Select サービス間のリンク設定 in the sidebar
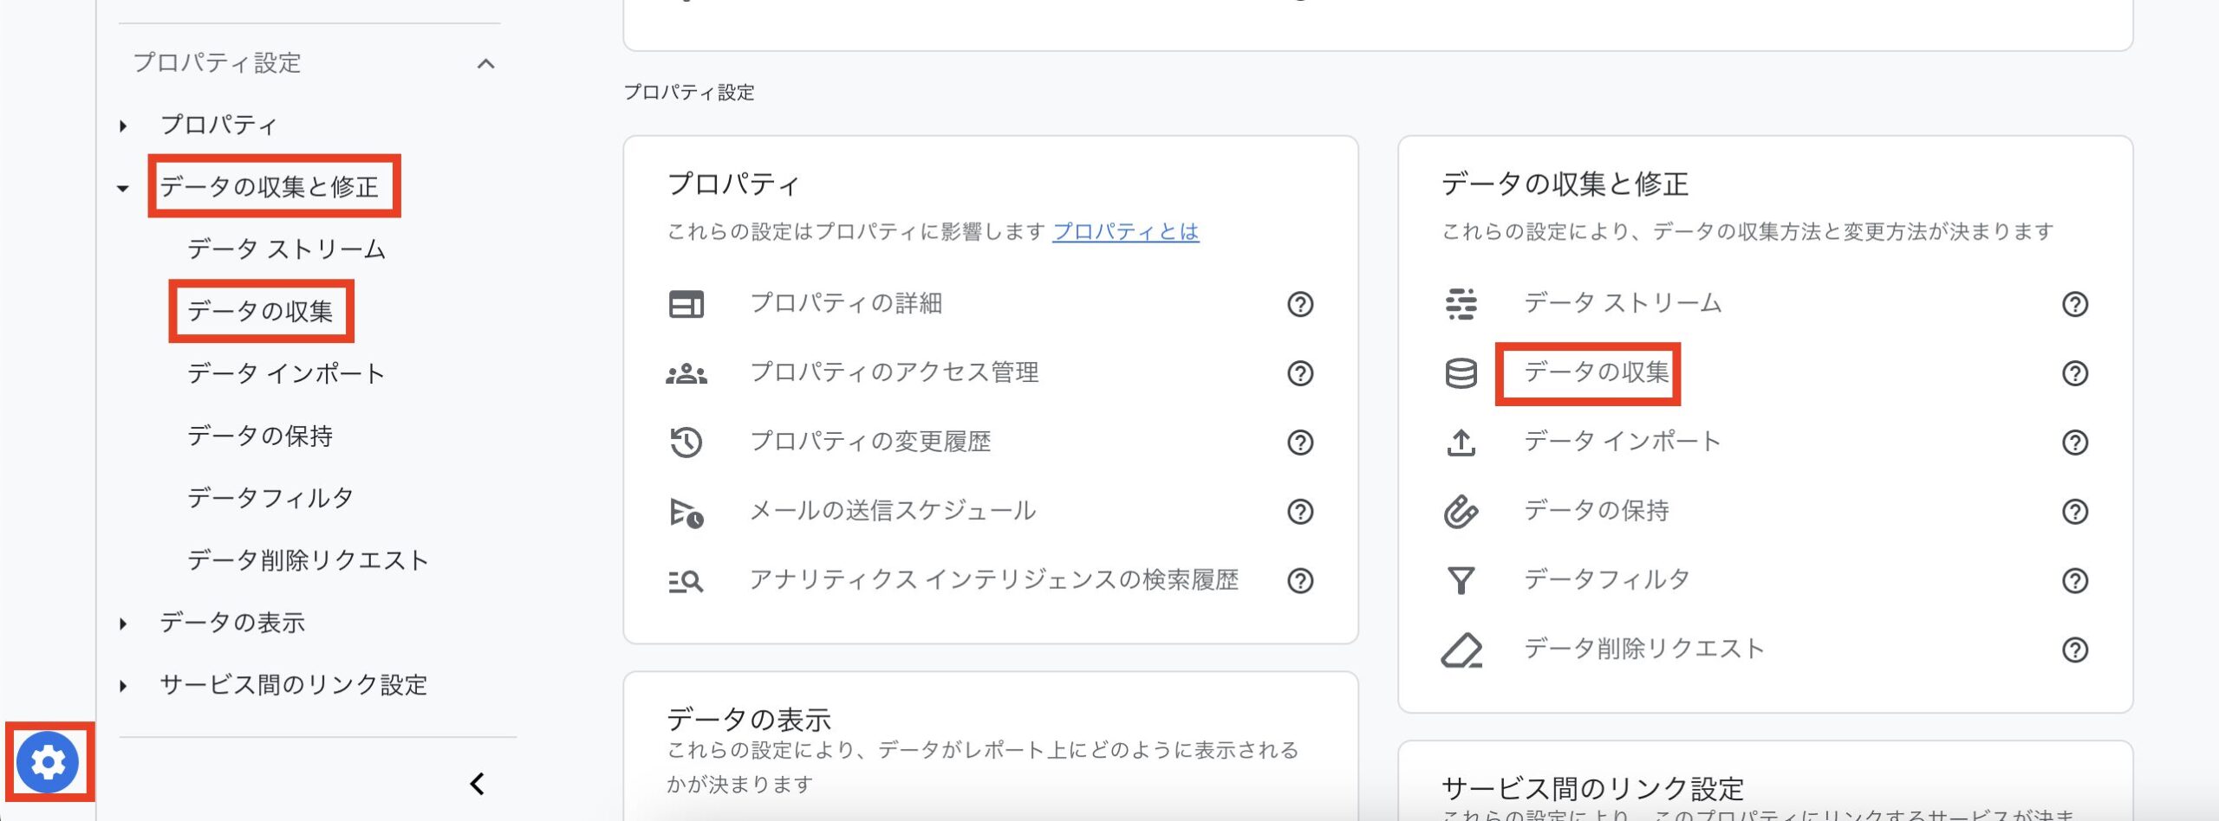Image resolution: width=2219 pixels, height=821 pixels. point(294,685)
